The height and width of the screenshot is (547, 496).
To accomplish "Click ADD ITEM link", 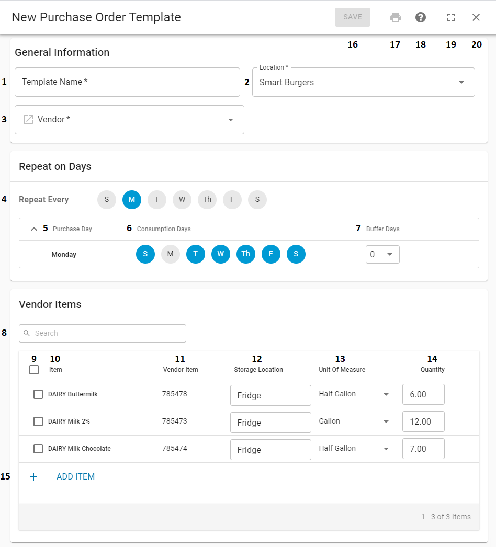I will (75, 476).
